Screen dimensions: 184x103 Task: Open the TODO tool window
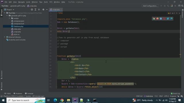point(7,94)
